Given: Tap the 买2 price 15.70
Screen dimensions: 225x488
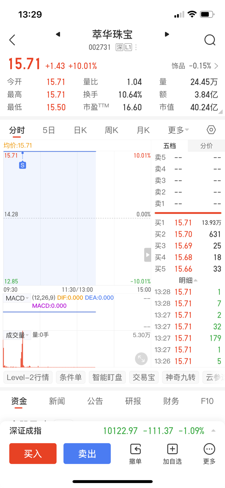Looking at the screenshot, I should 183,234.
